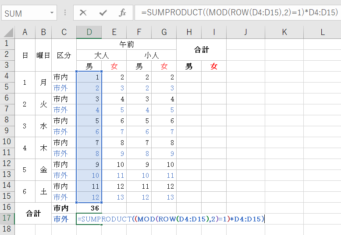Select column C header
This screenshot has width=341, height=235.
(64, 32)
